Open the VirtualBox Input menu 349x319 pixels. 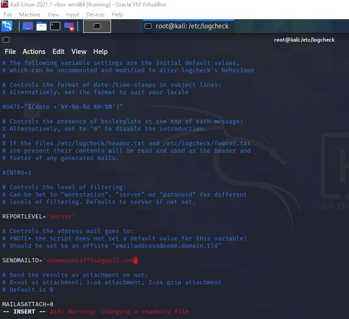73,15
